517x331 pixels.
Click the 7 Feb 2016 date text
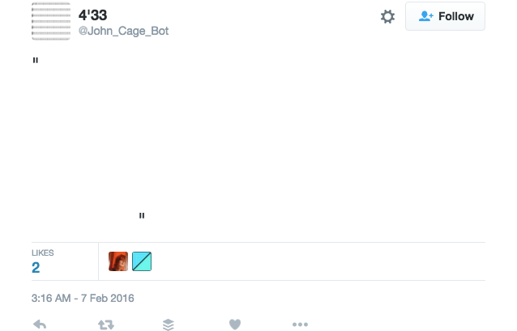(x=108, y=299)
